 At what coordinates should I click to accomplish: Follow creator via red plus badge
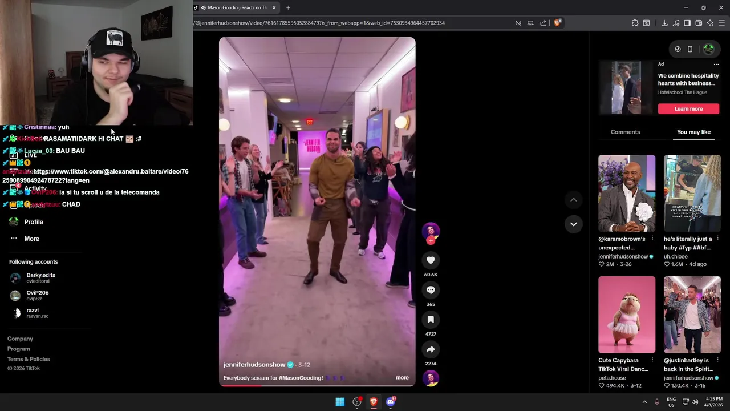[431, 241]
